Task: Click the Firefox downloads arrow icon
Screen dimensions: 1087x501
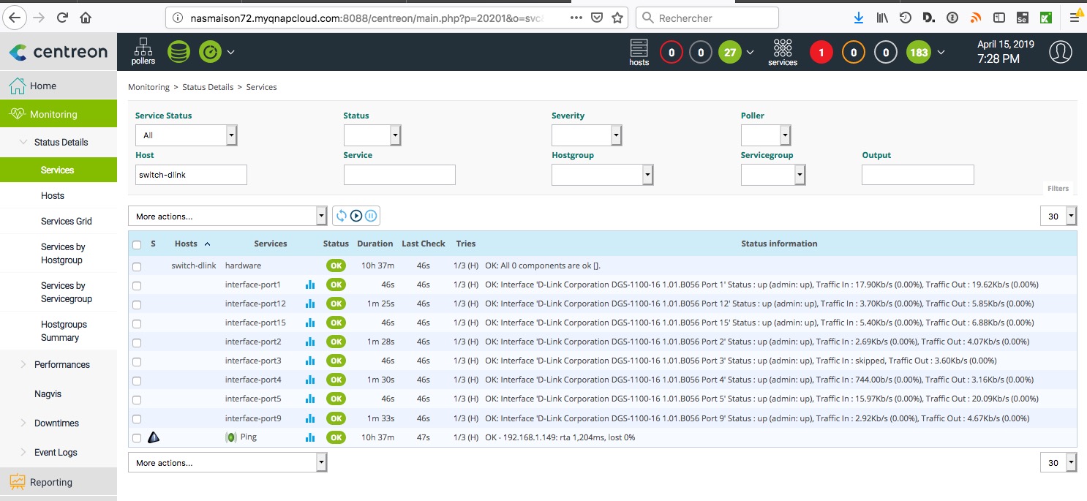Action: pyautogui.click(x=859, y=18)
